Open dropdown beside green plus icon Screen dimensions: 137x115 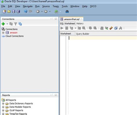(7, 24)
